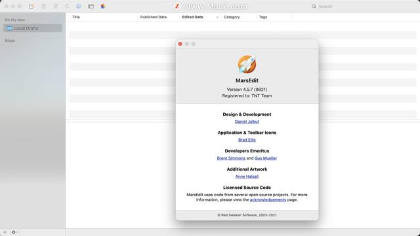This screenshot has width=420, height=236.
Task: Click the Category column header
Action: point(232,17)
